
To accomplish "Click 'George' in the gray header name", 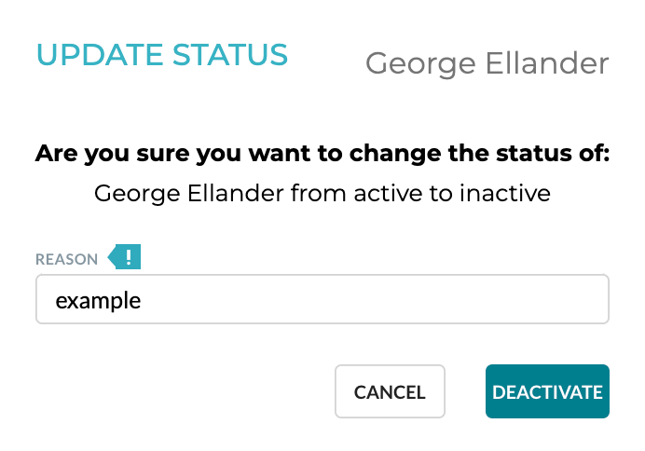I will (420, 64).
